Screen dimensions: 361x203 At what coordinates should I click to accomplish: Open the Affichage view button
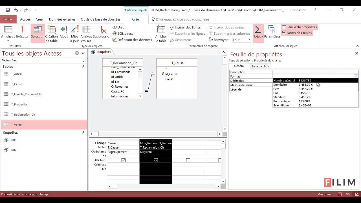(x=8, y=34)
